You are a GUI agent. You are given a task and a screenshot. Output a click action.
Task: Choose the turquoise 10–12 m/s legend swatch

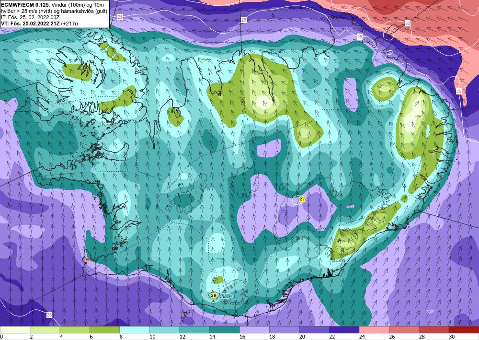(x=165, y=330)
